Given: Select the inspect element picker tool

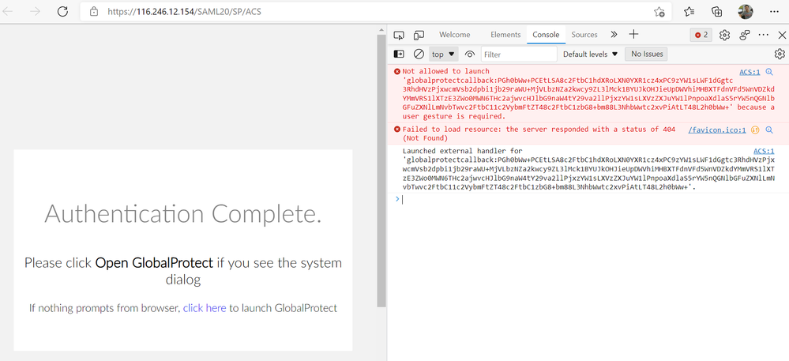Looking at the screenshot, I should pyautogui.click(x=399, y=35).
